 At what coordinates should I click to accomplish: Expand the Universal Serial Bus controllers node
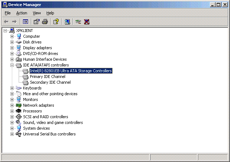click(x=12, y=134)
